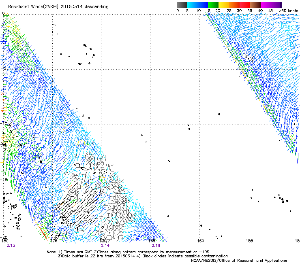Screen dimensions: 300x263
Task: Click the legend label '40'
Action: coord(260,11)
